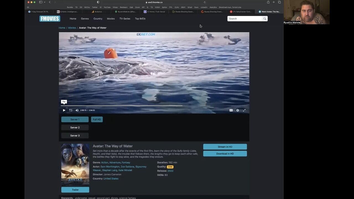This screenshot has width=354, height=199.
Task: Open the United States country link
Action: (111, 179)
